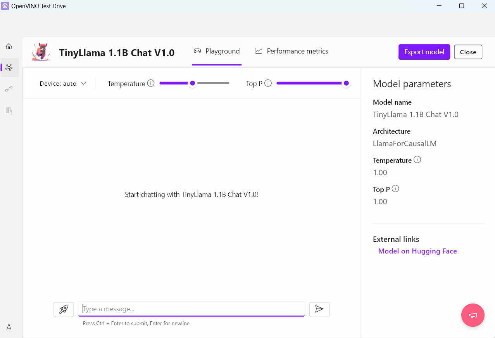Click the Export model button
Image resolution: width=495 pixels, height=338 pixels.
(424, 52)
